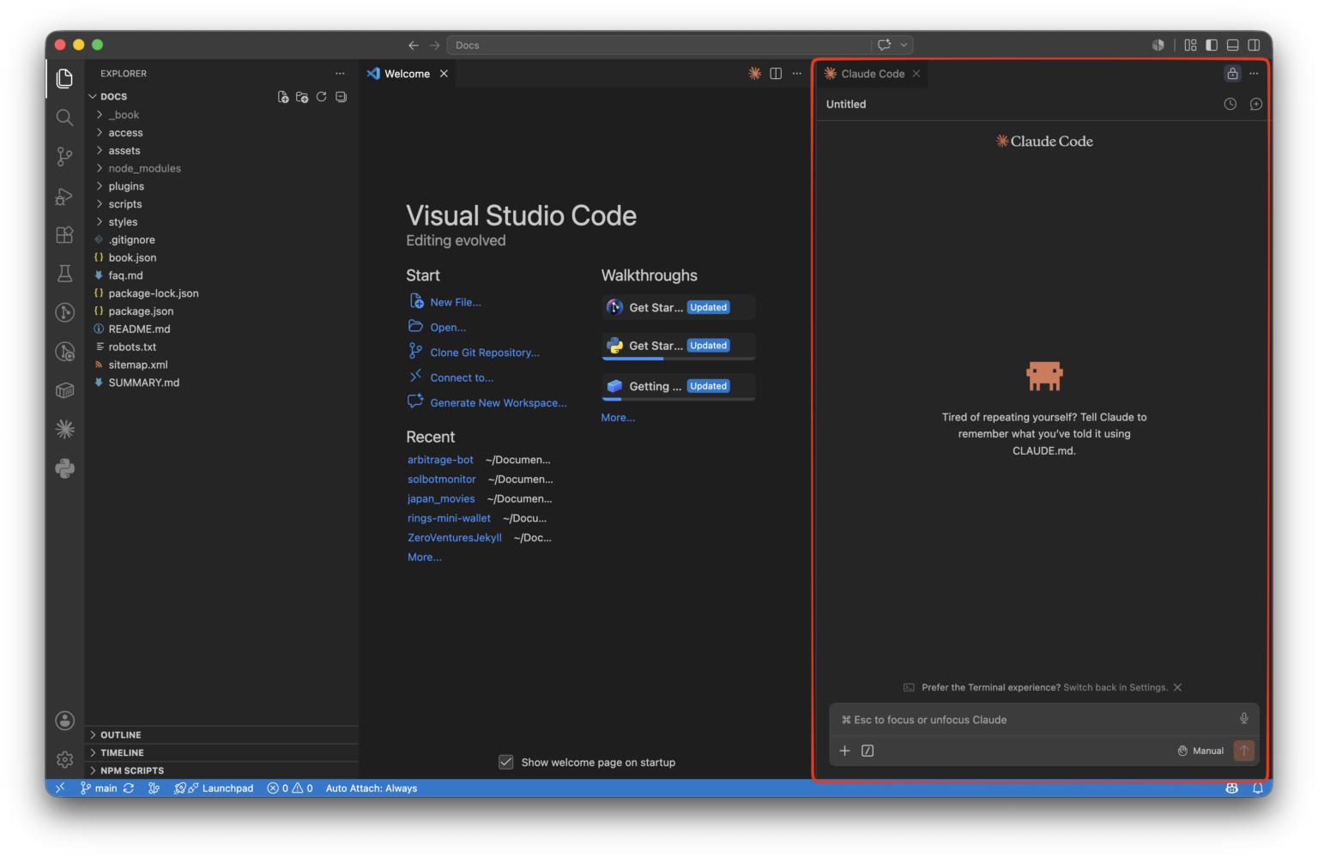This screenshot has height=857, width=1318.
Task: Open README.md in the Explorer
Action: pyautogui.click(x=221, y=329)
